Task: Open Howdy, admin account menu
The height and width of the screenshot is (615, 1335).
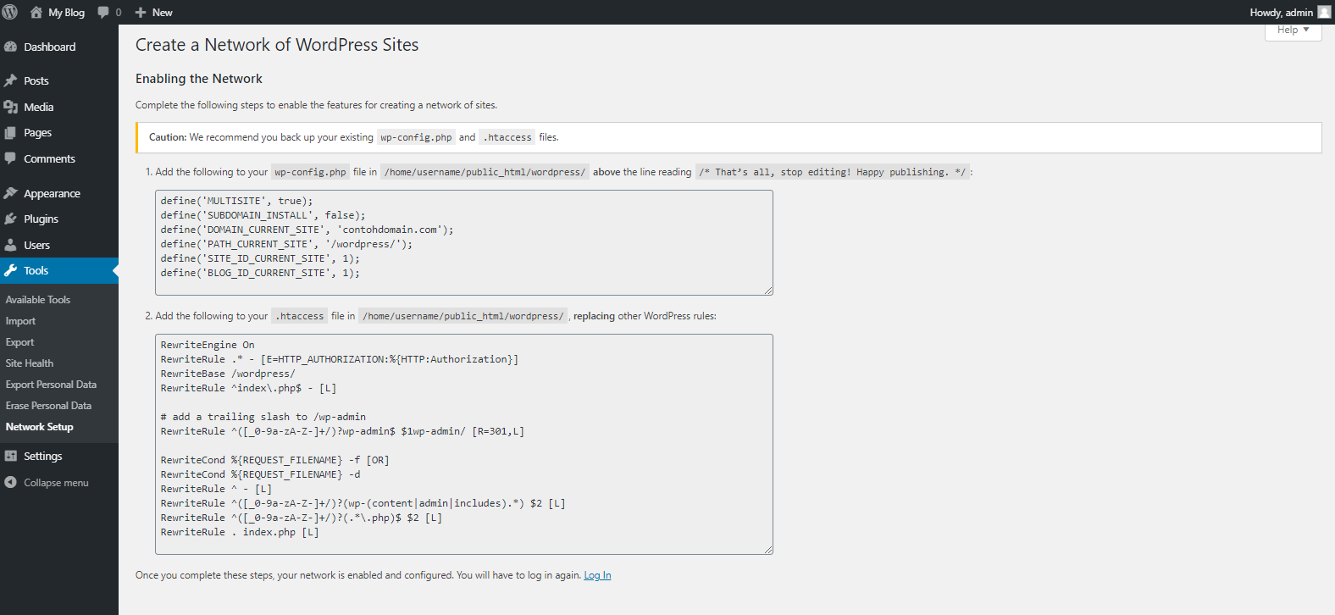Action: [1281, 12]
